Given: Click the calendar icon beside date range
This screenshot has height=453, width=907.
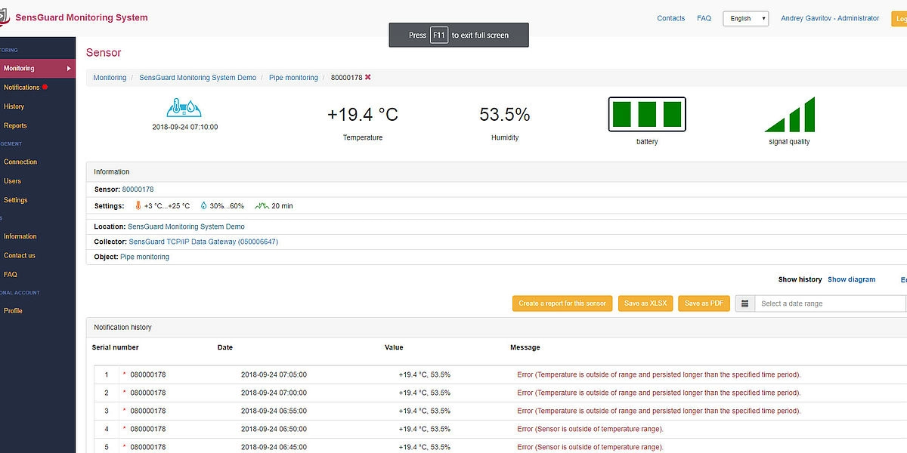Looking at the screenshot, I should 744,304.
